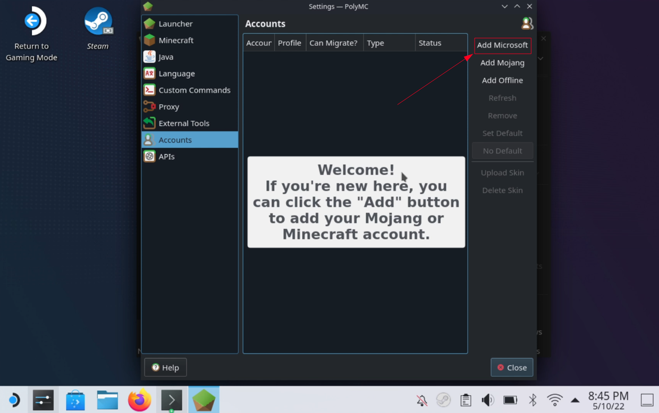
Task: Sort by the Type column header
Action: tap(390, 43)
